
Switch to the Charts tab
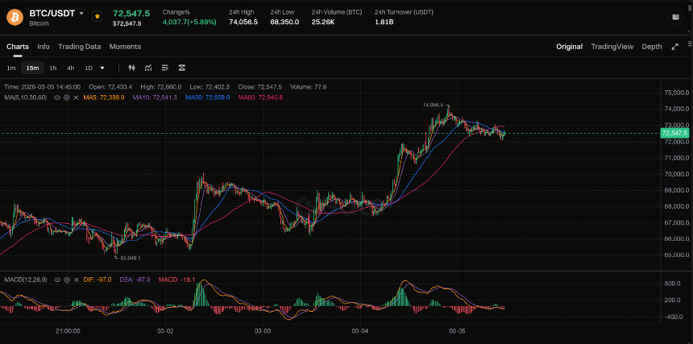18,47
